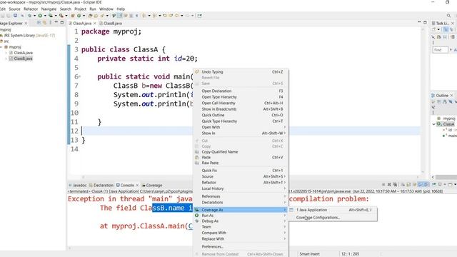Toggle Scroll Lock in Console toolbar

pyautogui.click(x=408, y=184)
